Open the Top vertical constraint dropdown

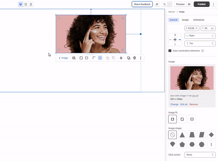point(200,44)
